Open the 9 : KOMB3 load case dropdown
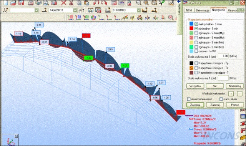The width and height of the screenshot is (246, 146). click(138, 10)
